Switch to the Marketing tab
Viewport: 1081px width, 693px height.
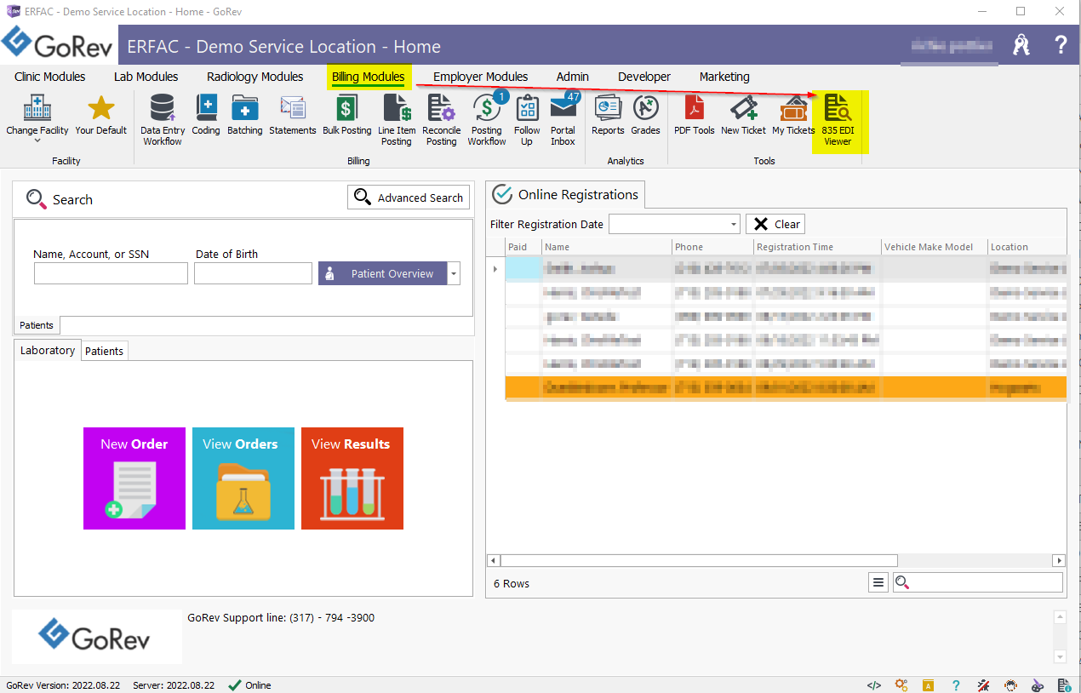724,77
